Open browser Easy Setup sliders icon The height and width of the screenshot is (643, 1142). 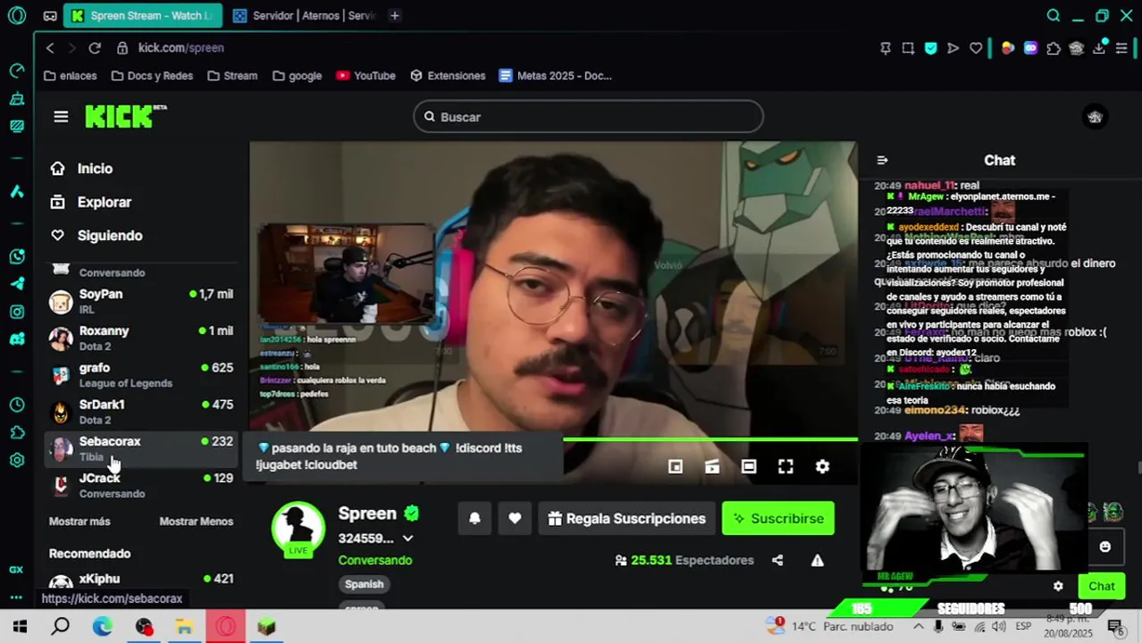(x=1121, y=48)
